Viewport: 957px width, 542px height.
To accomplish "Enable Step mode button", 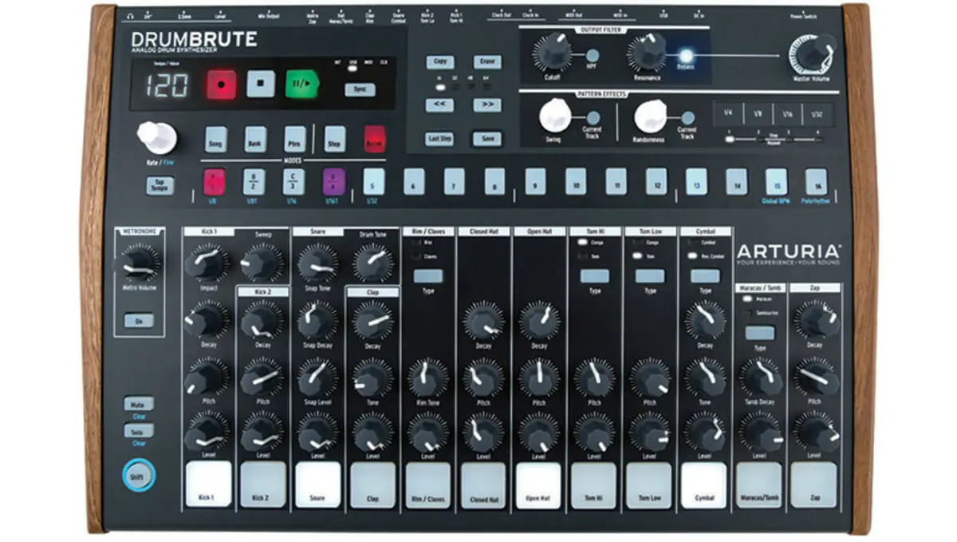I will (335, 139).
